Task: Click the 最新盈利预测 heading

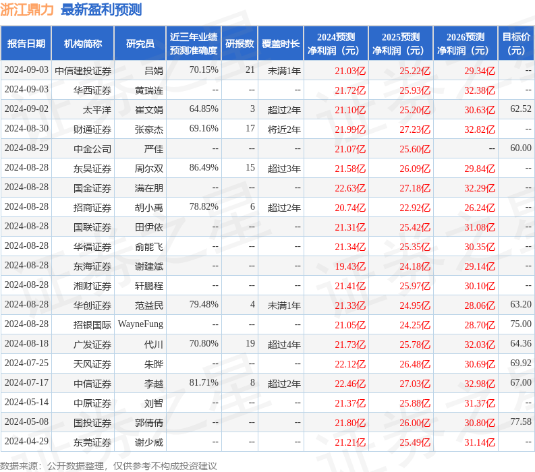Action: 101,9
